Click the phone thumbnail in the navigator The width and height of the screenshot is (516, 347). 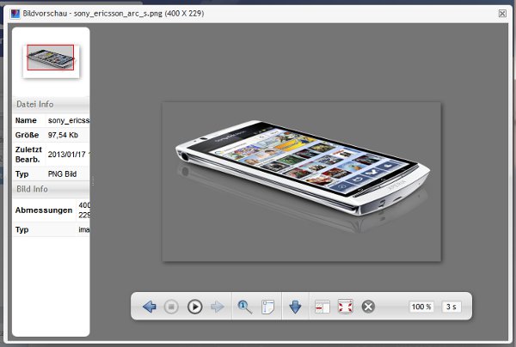(51, 62)
